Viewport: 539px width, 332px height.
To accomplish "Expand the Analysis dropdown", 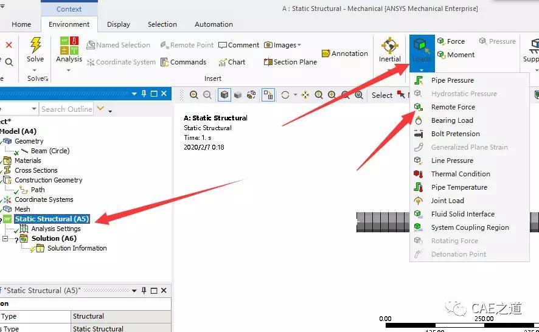I will click(68, 70).
